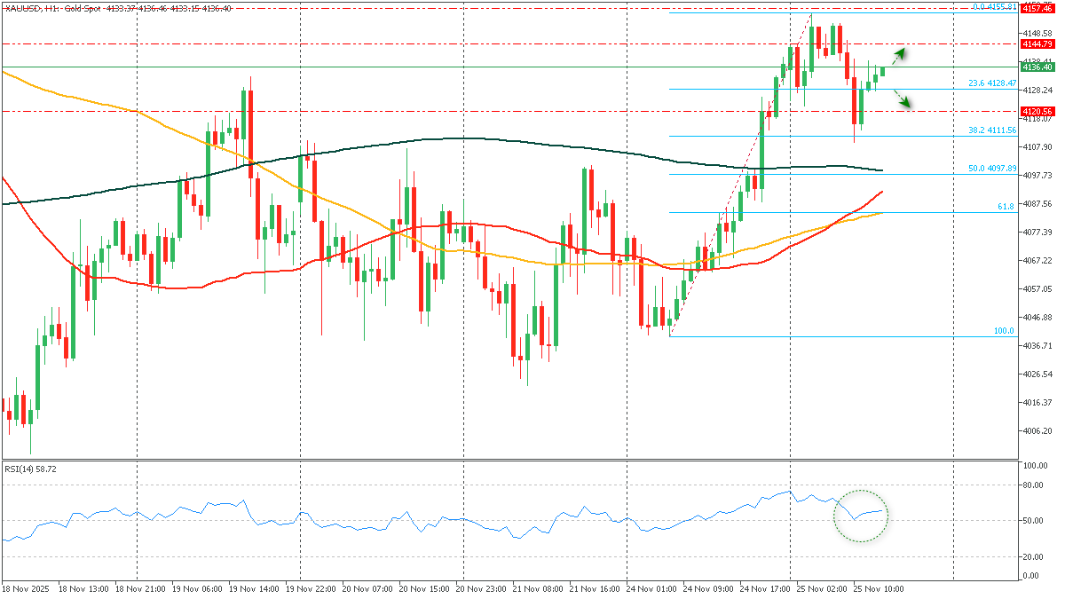Click the Fibonacci 50.0 4097.89 label
This screenshot has height=599, width=1065.
tap(991, 168)
